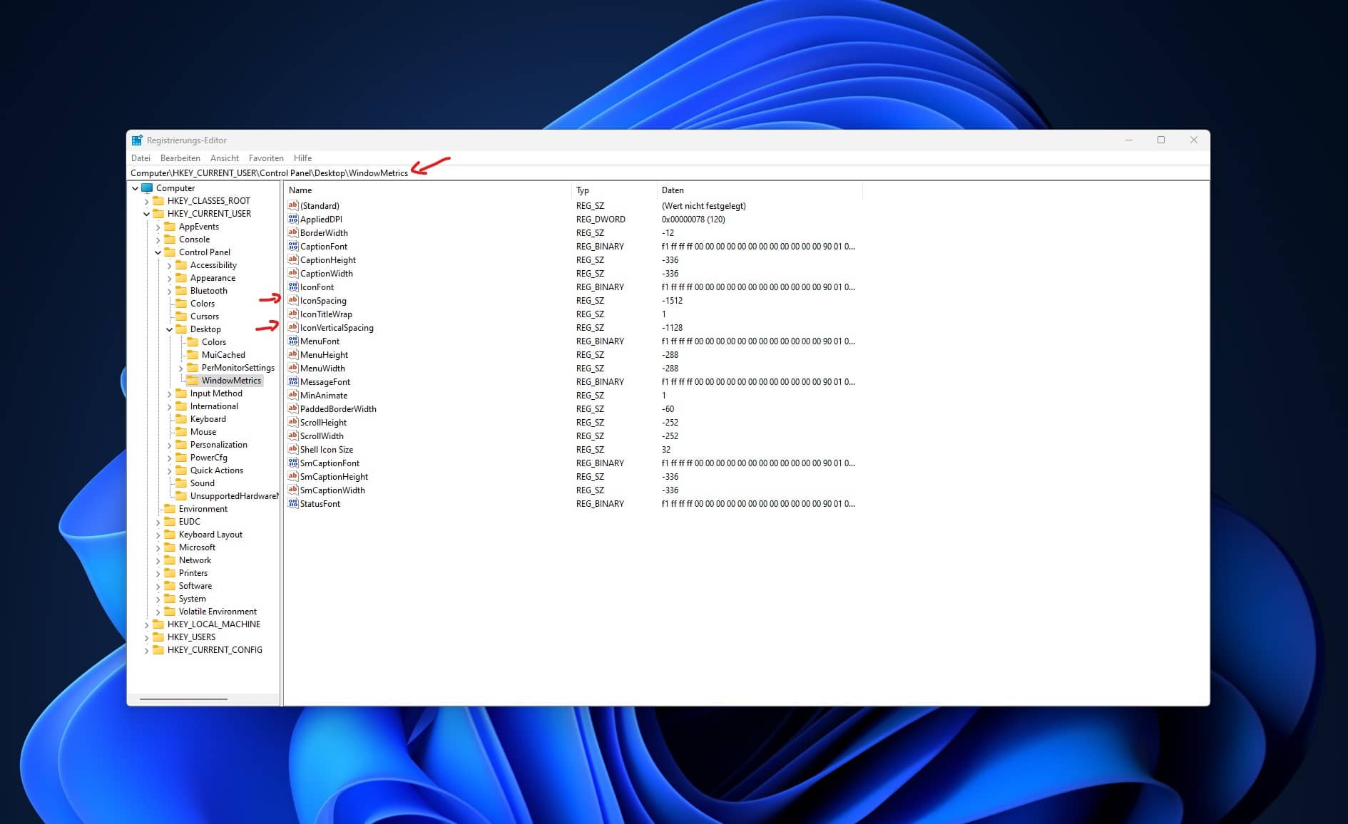1348x824 pixels.
Task: Click the Registry Editor app icon in title bar
Action: tap(137, 140)
